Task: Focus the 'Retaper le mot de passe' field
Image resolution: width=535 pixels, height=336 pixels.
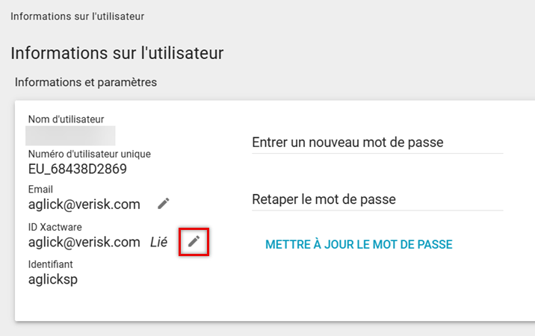Action: point(377,199)
